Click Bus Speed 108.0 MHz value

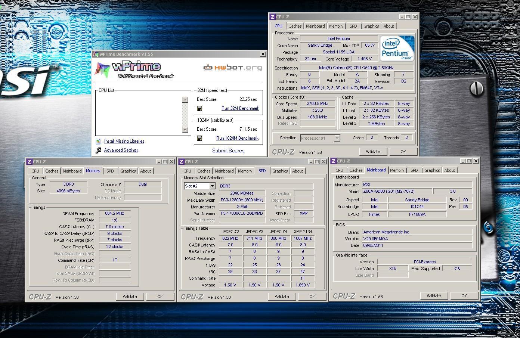tap(318, 117)
